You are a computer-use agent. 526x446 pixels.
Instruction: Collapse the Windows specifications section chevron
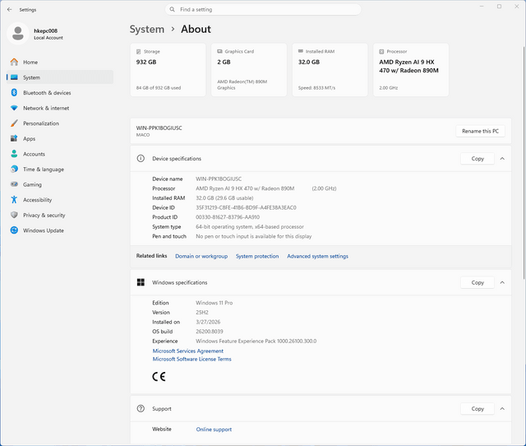click(x=502, y=282)
